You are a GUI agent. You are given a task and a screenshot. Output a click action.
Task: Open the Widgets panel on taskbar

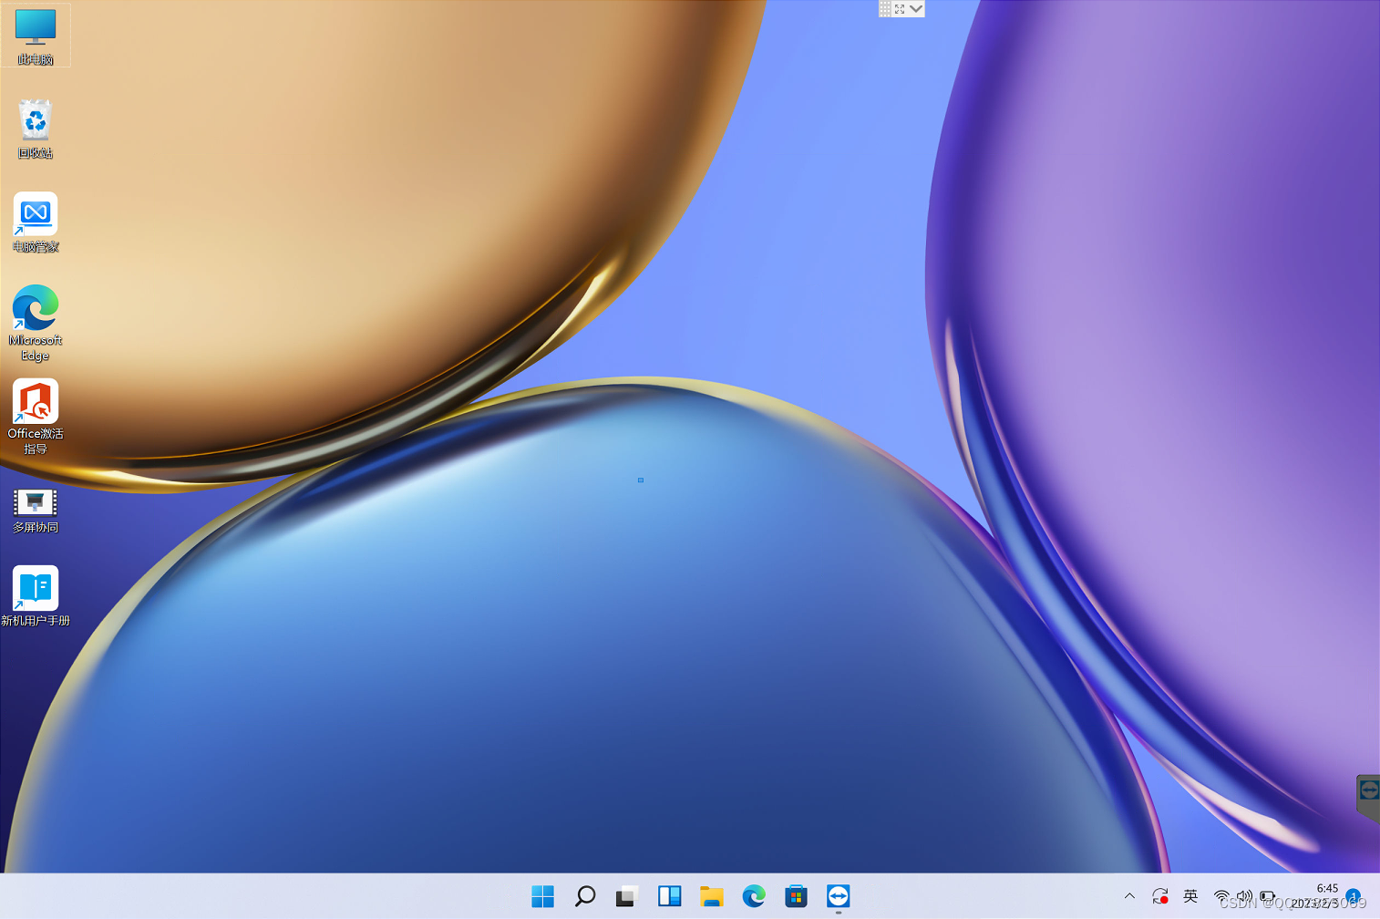[670, 896]
